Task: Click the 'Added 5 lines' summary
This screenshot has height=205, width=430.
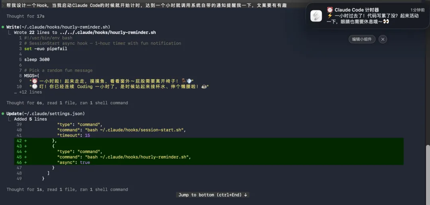Action: pos(30,119)
